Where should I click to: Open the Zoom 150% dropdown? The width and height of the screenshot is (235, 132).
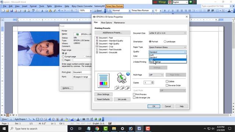coord(91,11)
